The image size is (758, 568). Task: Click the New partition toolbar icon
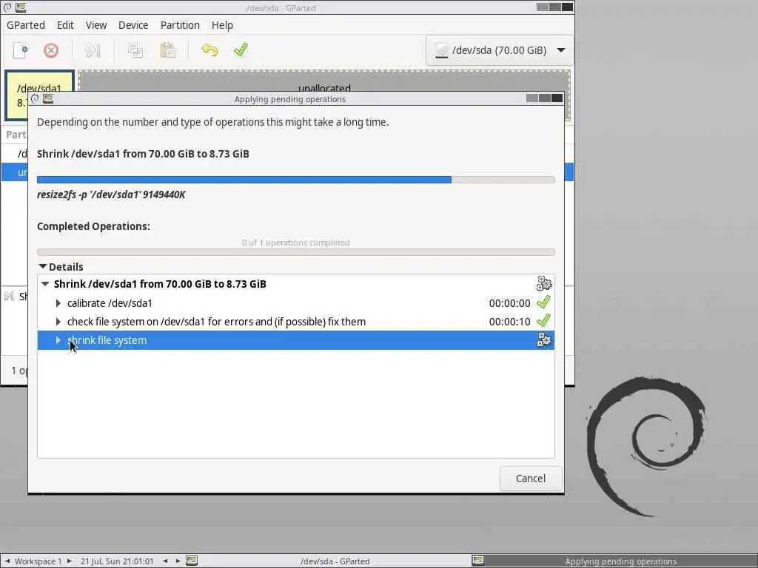click(21, 50)
